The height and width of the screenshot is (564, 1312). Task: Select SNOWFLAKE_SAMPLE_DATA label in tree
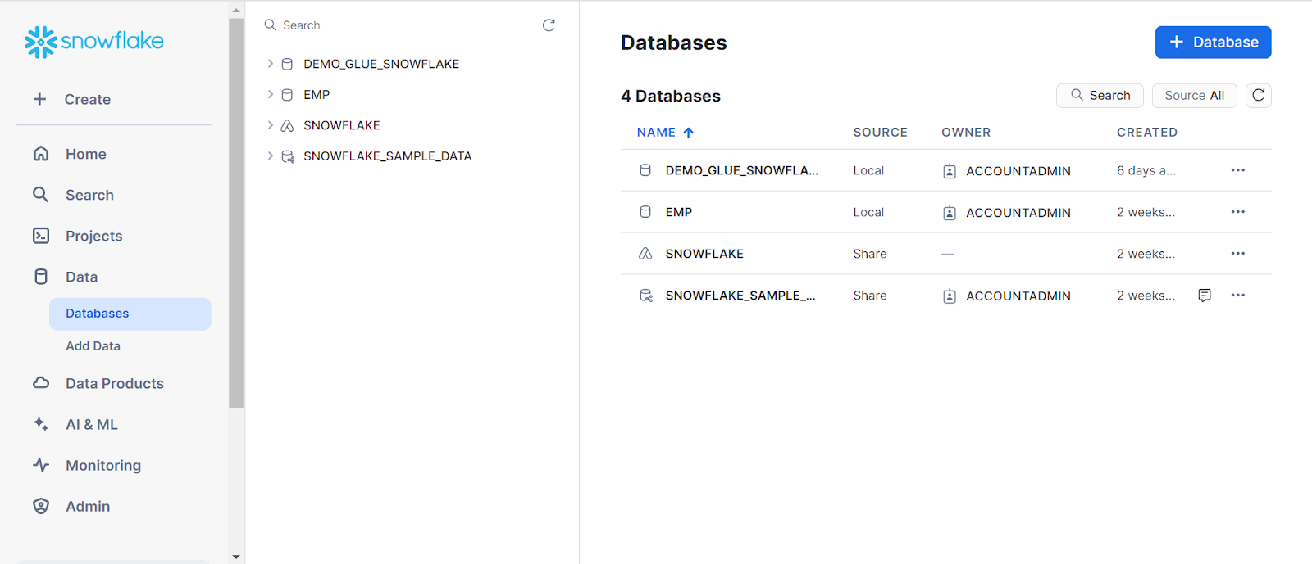tap(387, 156)
